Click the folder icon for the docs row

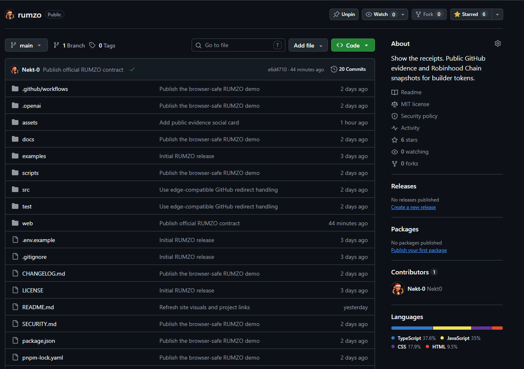[15, 139]
